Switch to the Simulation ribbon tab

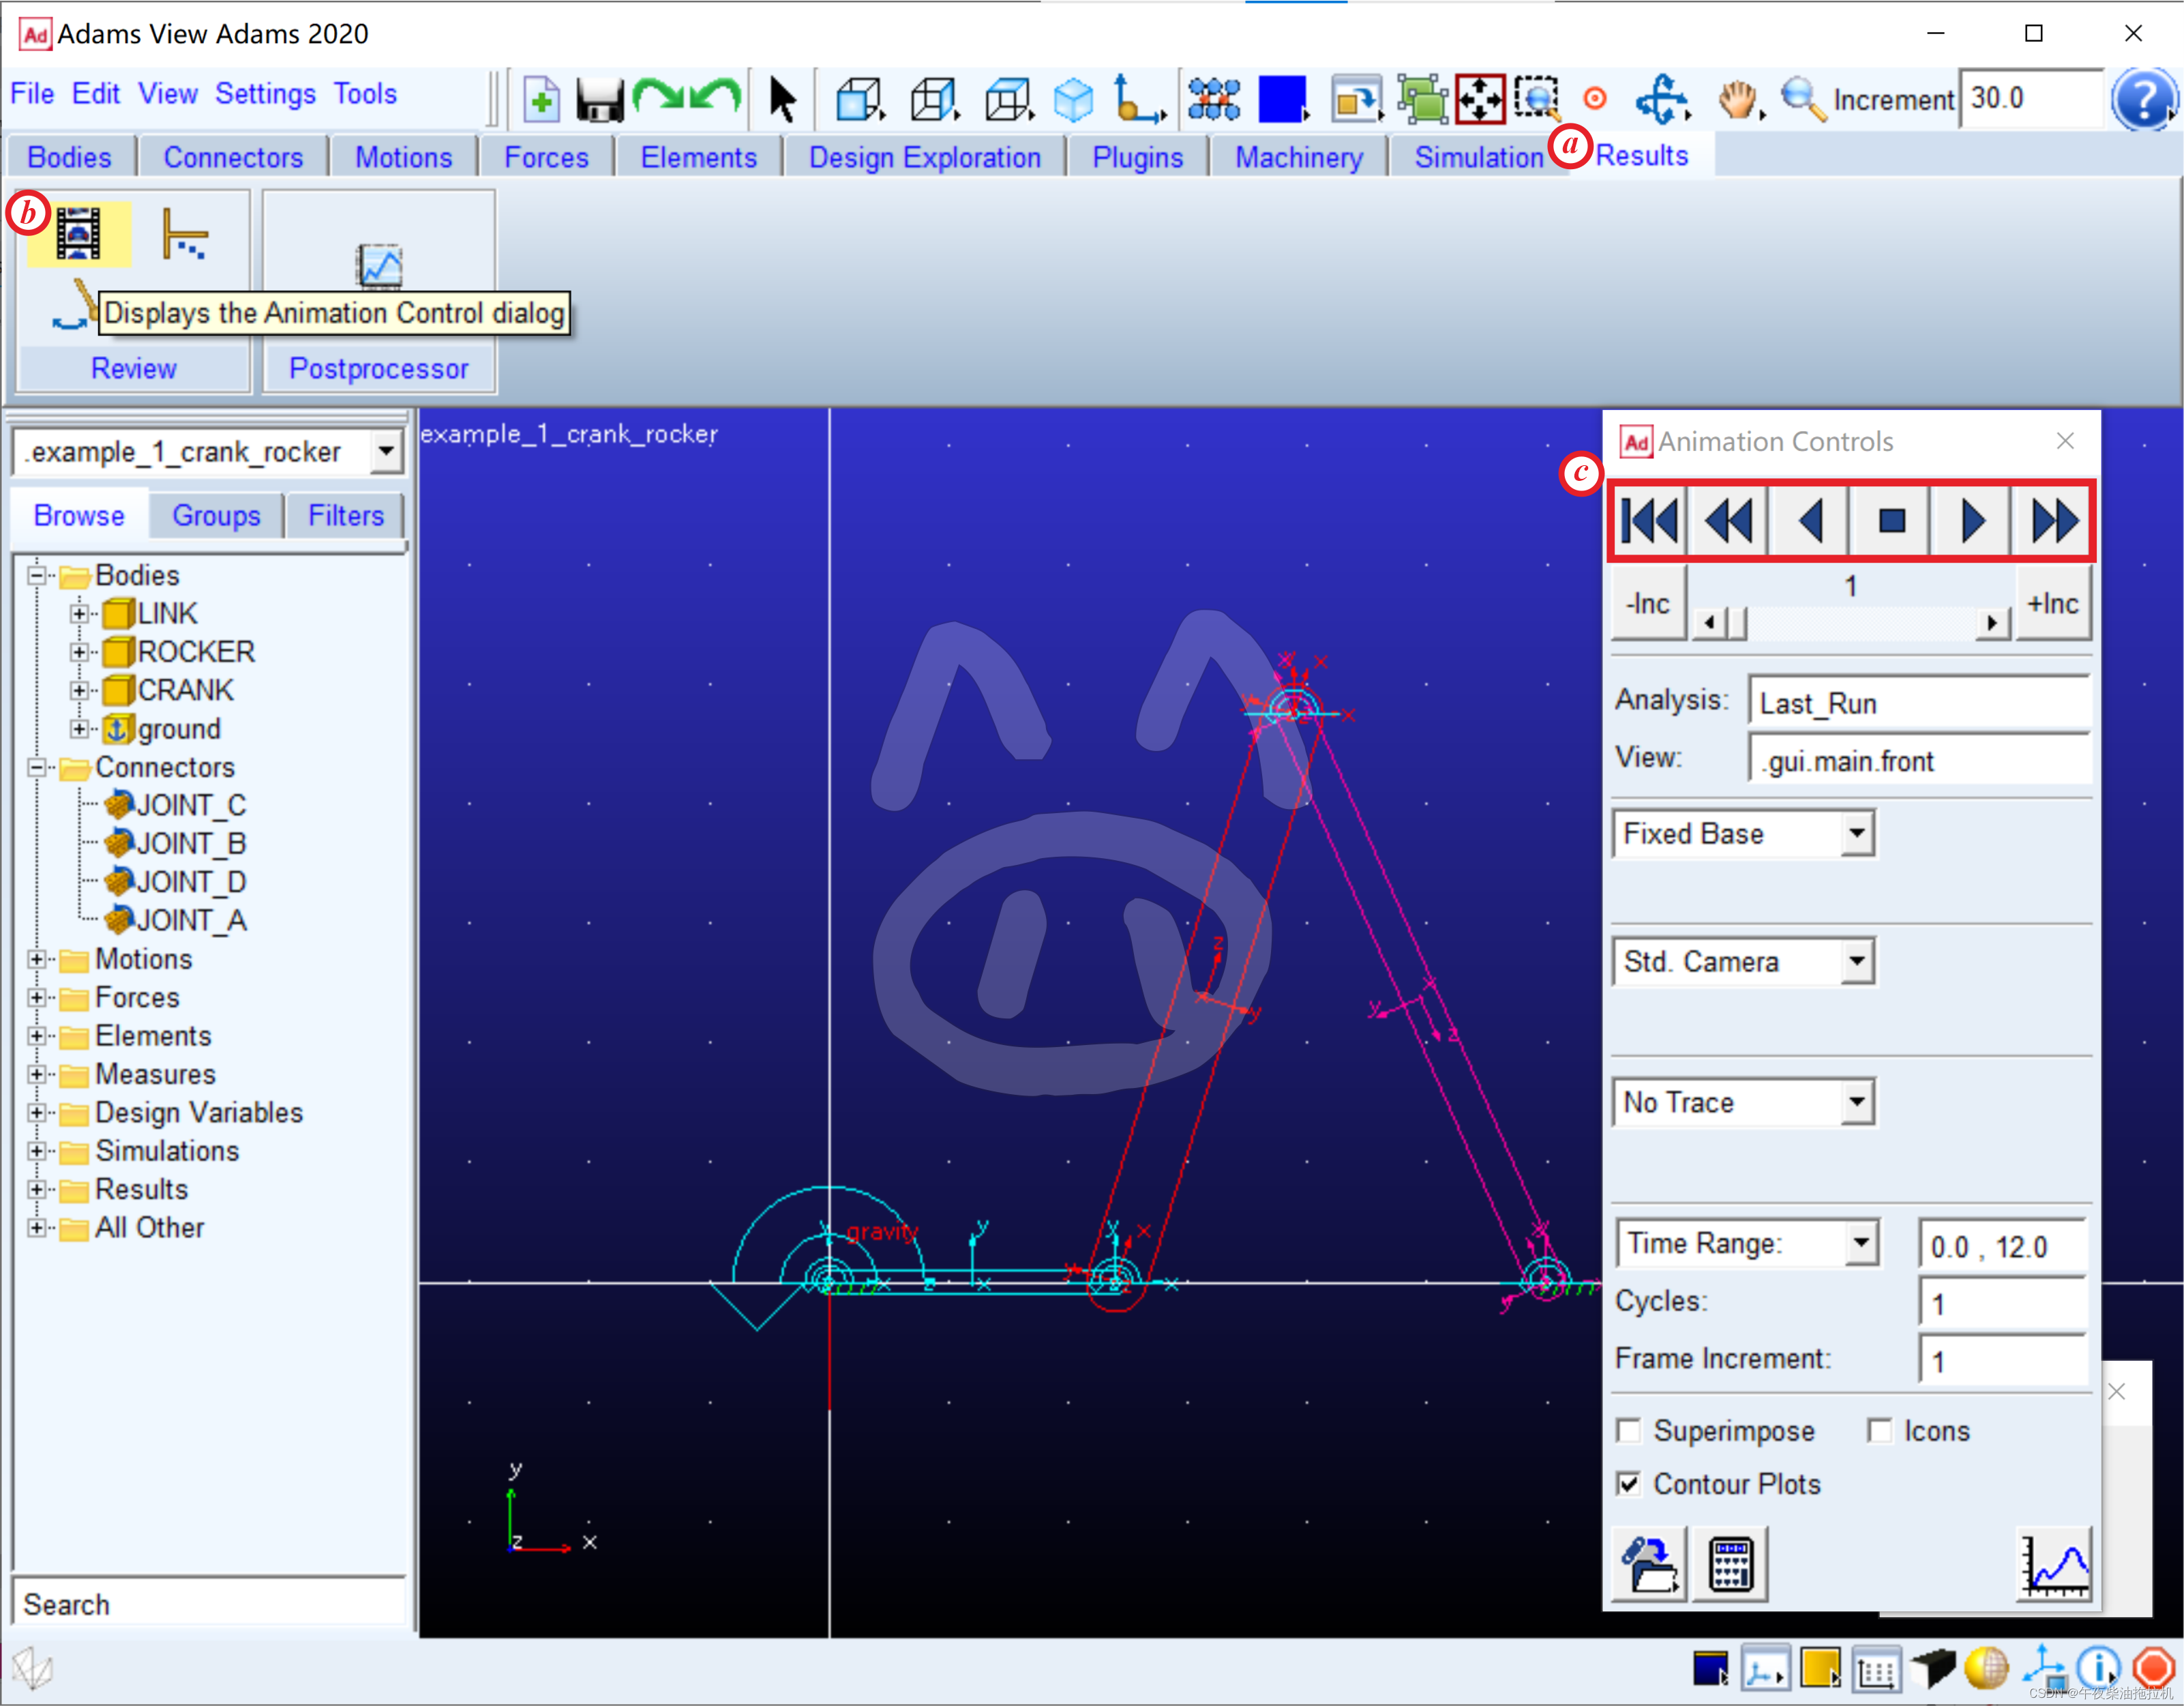pos(1478,157)
